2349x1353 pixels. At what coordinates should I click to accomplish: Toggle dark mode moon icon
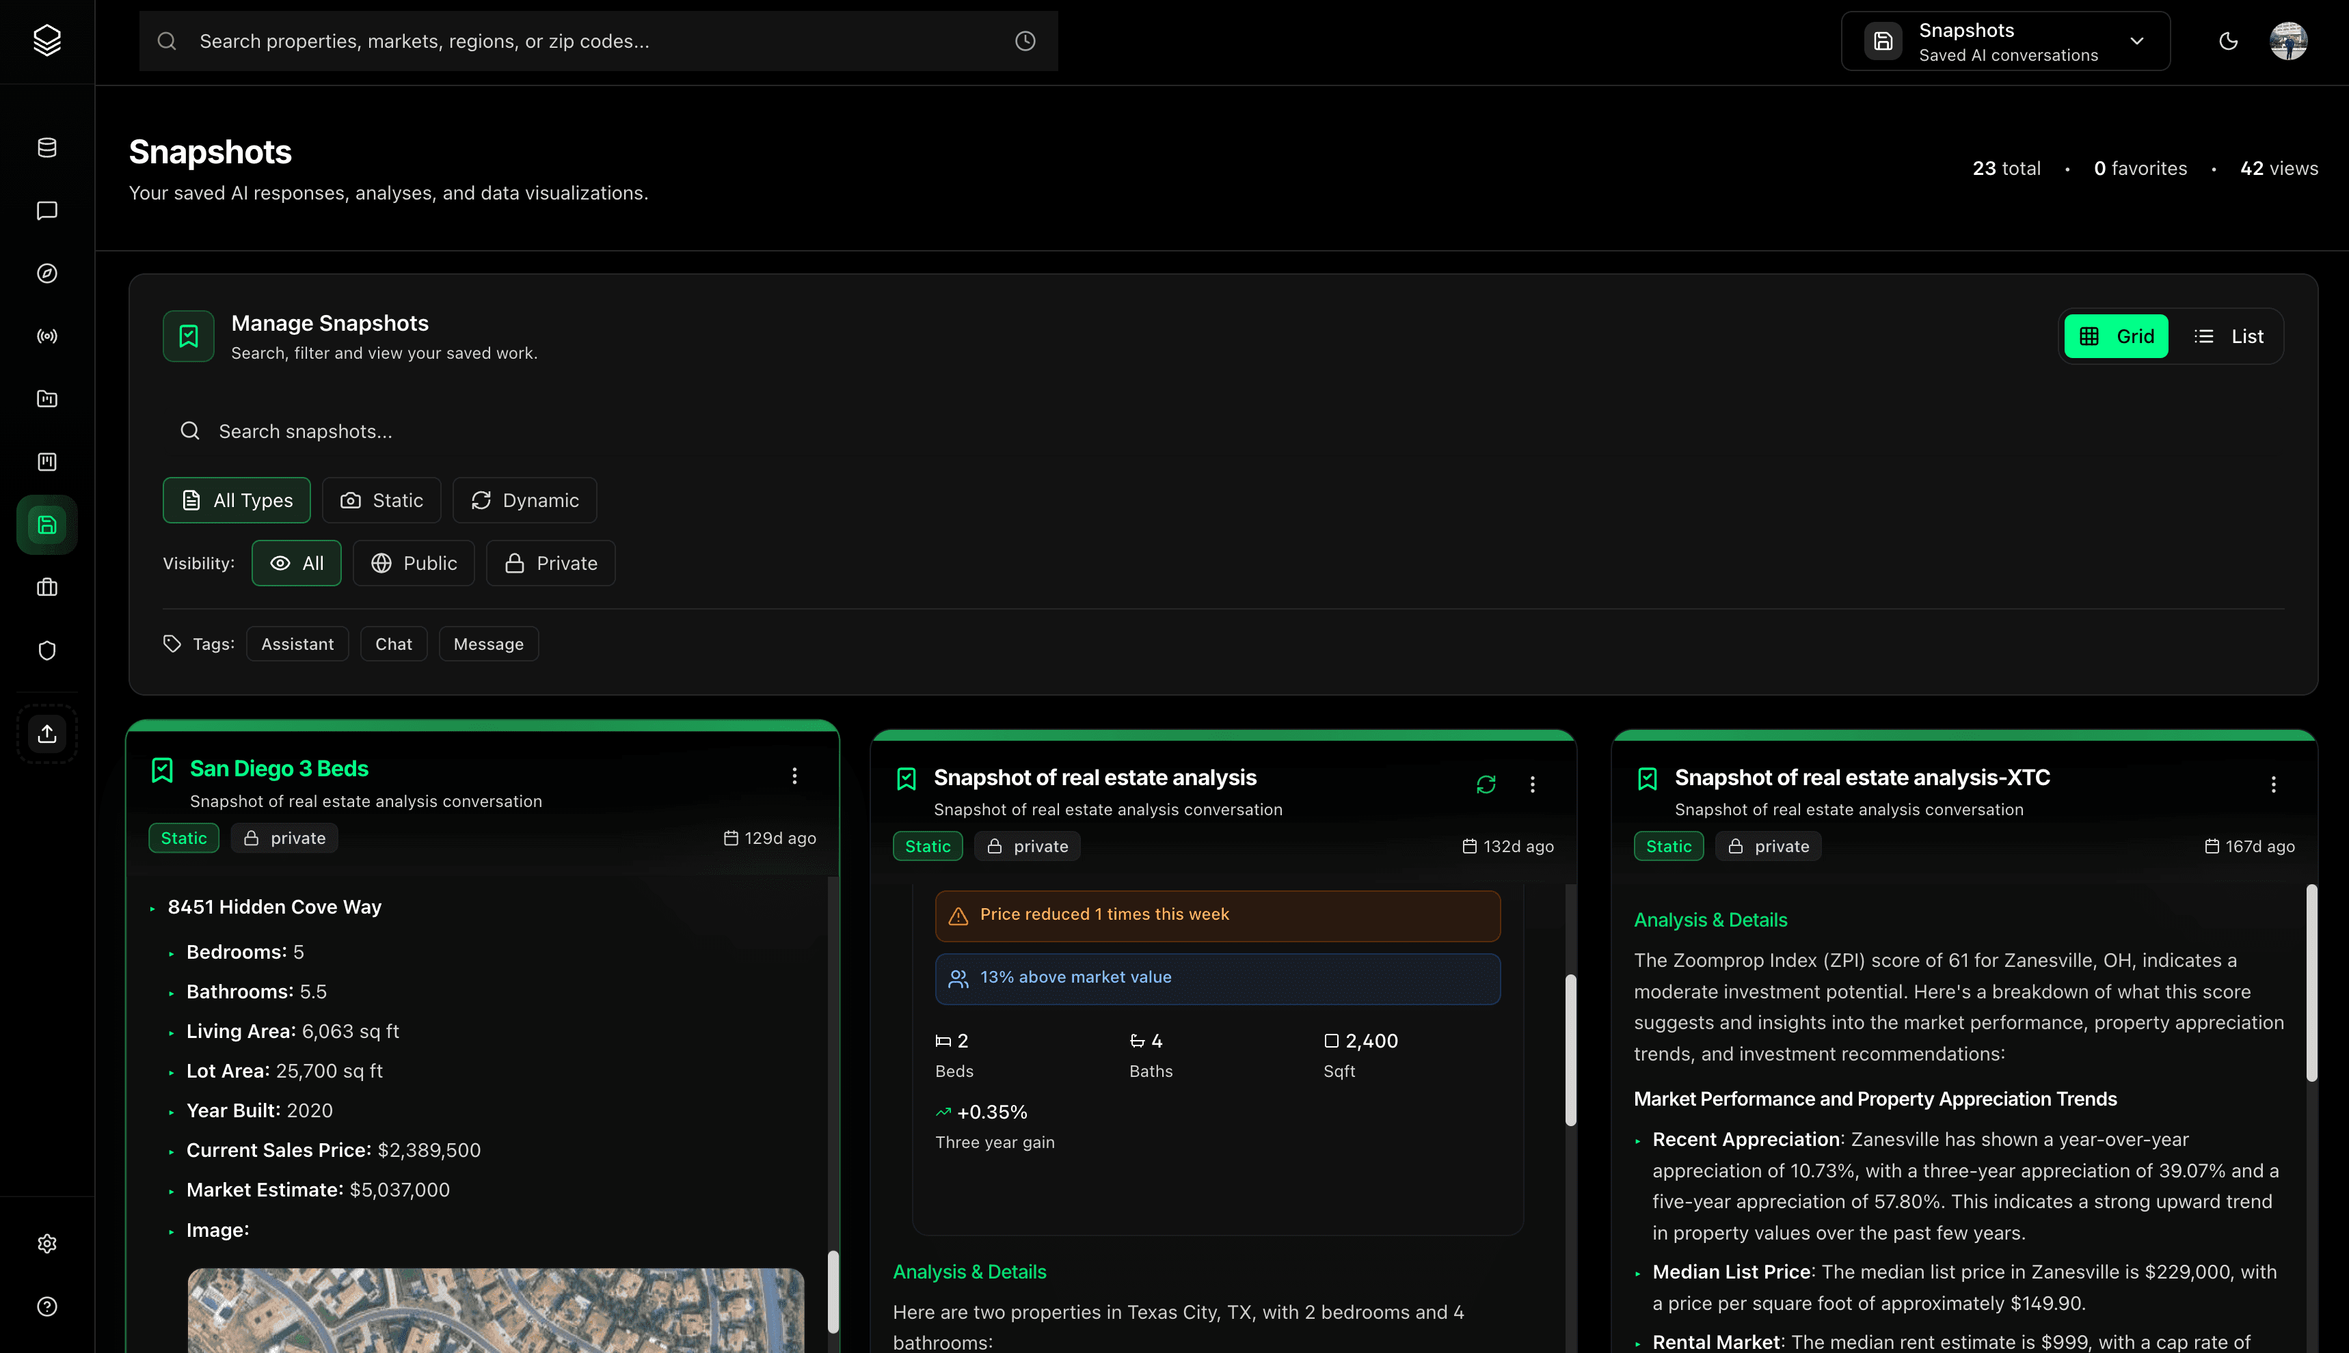tap(2228, 41)
